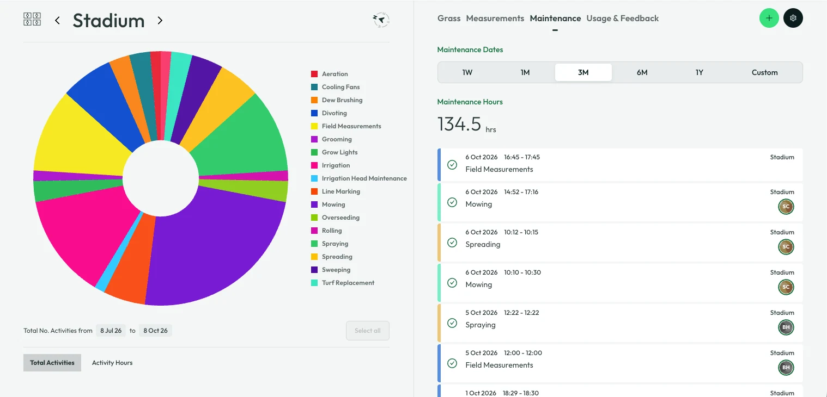Click check icon on 16:45 Field Measurements entry
This screenshot has height=397, width=827.
point(452,164)
